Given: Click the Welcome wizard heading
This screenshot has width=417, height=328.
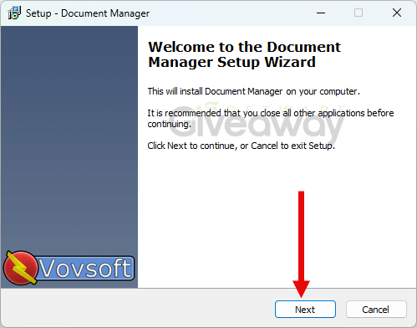Looking at the screenshot, I should tap(244, 54).
